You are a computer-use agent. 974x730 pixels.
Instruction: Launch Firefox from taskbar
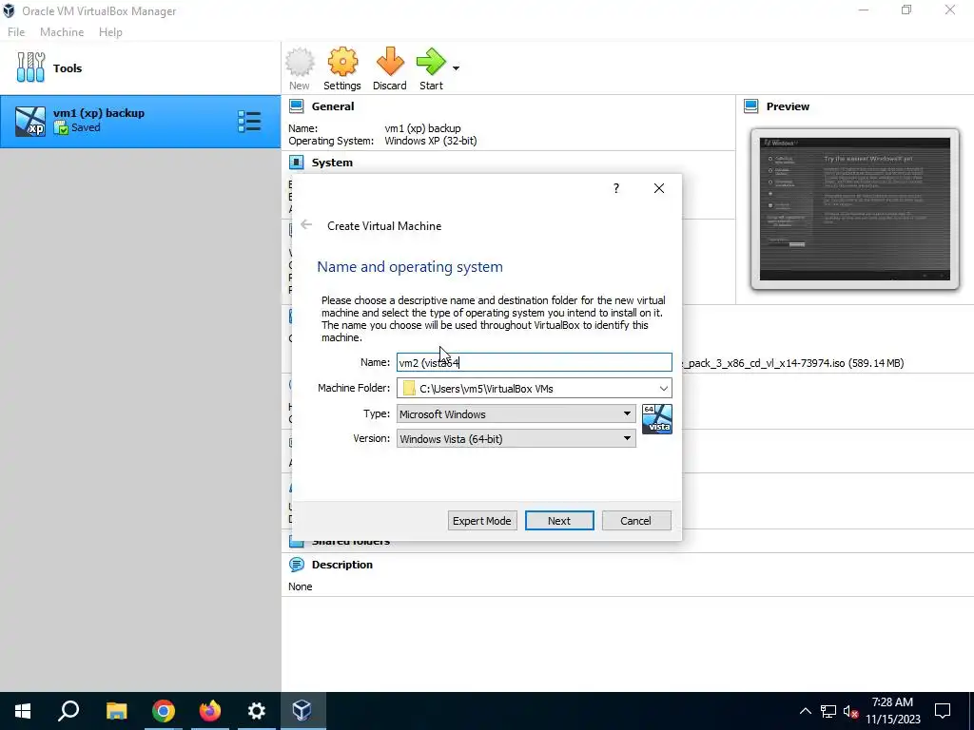(210, 711)
